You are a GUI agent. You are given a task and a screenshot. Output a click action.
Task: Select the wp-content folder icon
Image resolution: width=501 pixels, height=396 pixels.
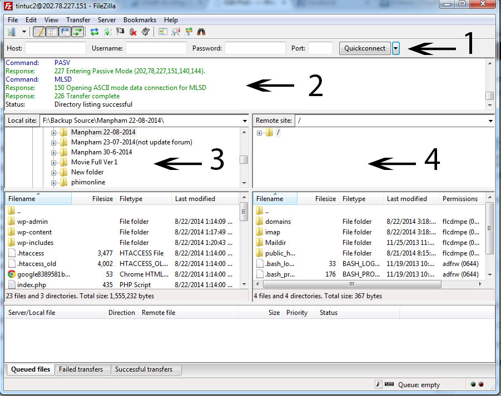[12, 232]
